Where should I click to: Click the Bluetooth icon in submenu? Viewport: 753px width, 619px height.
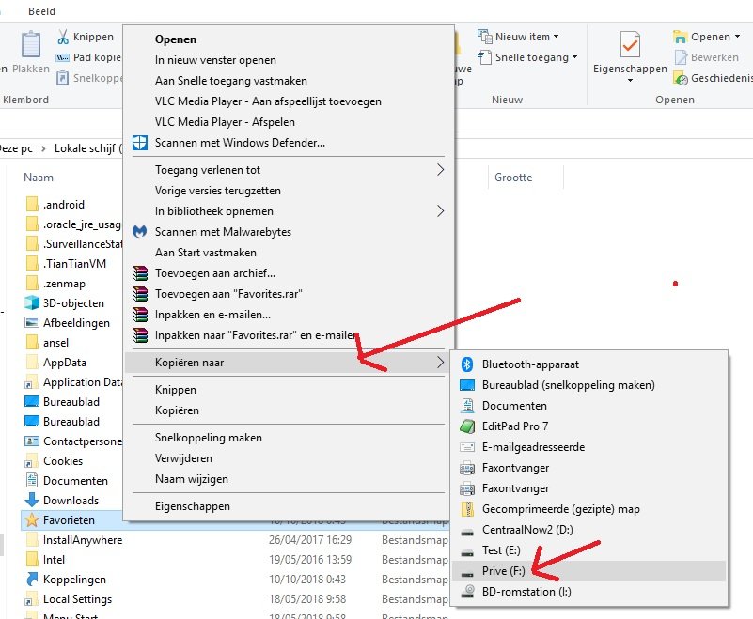coord(467,364)
